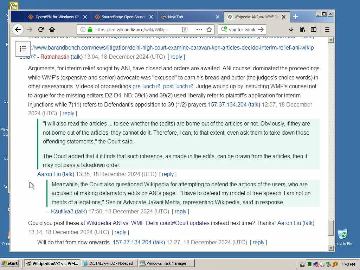Viewport: 360px width, 270px height.
Task: Bookmark this page with the star
Action: 209,30
